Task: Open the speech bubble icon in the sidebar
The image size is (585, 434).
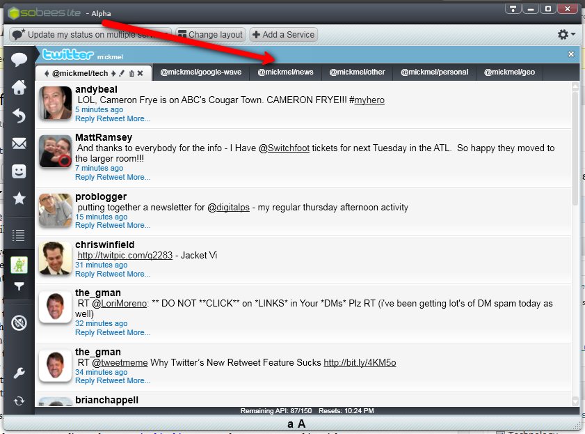Action: pos(19,59)
